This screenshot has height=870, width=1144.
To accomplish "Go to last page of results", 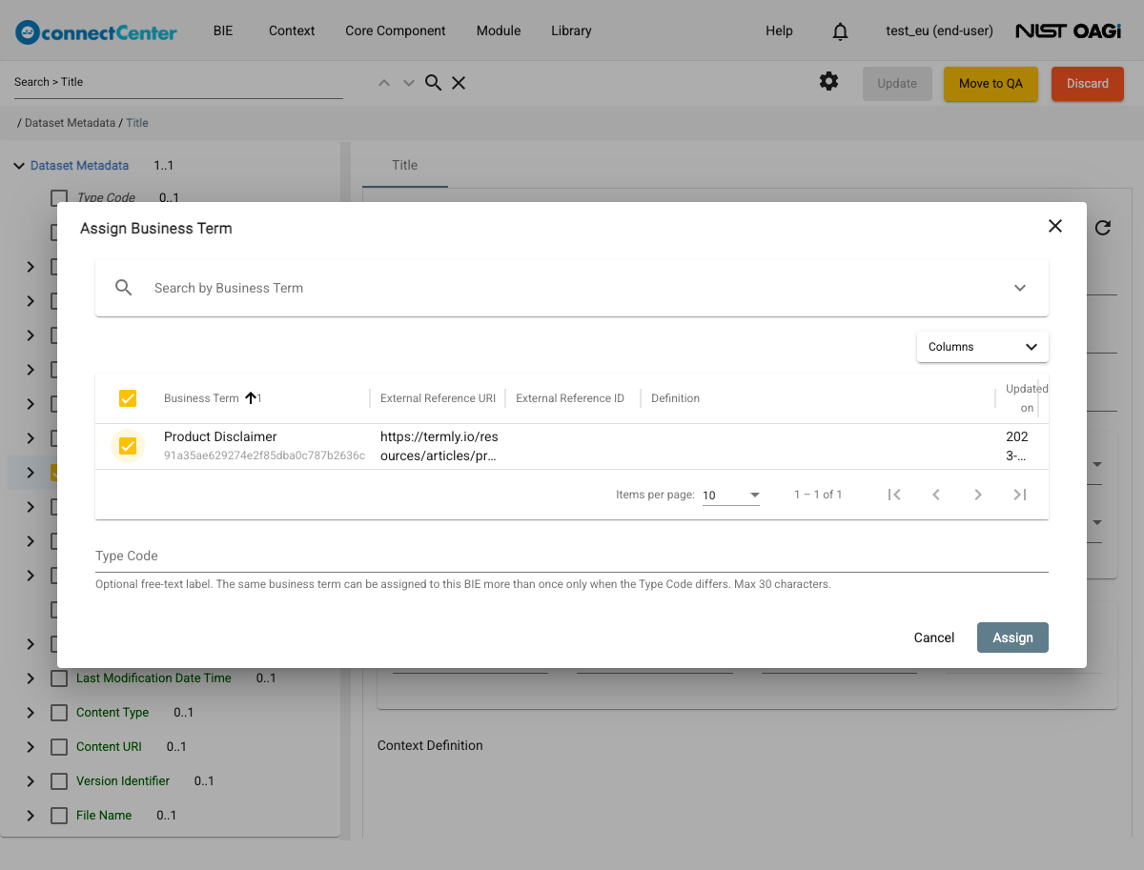I will point(1020,495).
